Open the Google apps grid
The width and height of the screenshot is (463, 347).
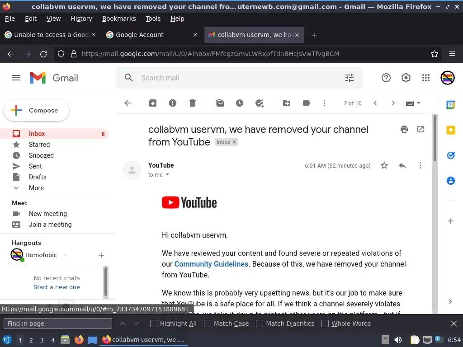click(x=426, y=78)
